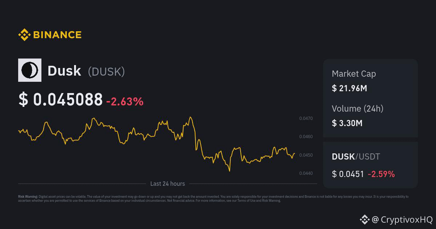Click the Dusk coin moon icon
The width and height of the screenshot is (436, 229).
pos(30,70)
